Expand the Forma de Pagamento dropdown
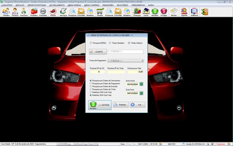This screenshot has height=146, width=233. click(x=142, y=61)
